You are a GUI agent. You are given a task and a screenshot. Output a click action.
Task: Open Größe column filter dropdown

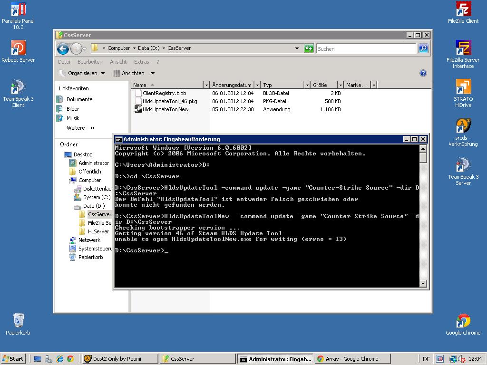(341, 85)
